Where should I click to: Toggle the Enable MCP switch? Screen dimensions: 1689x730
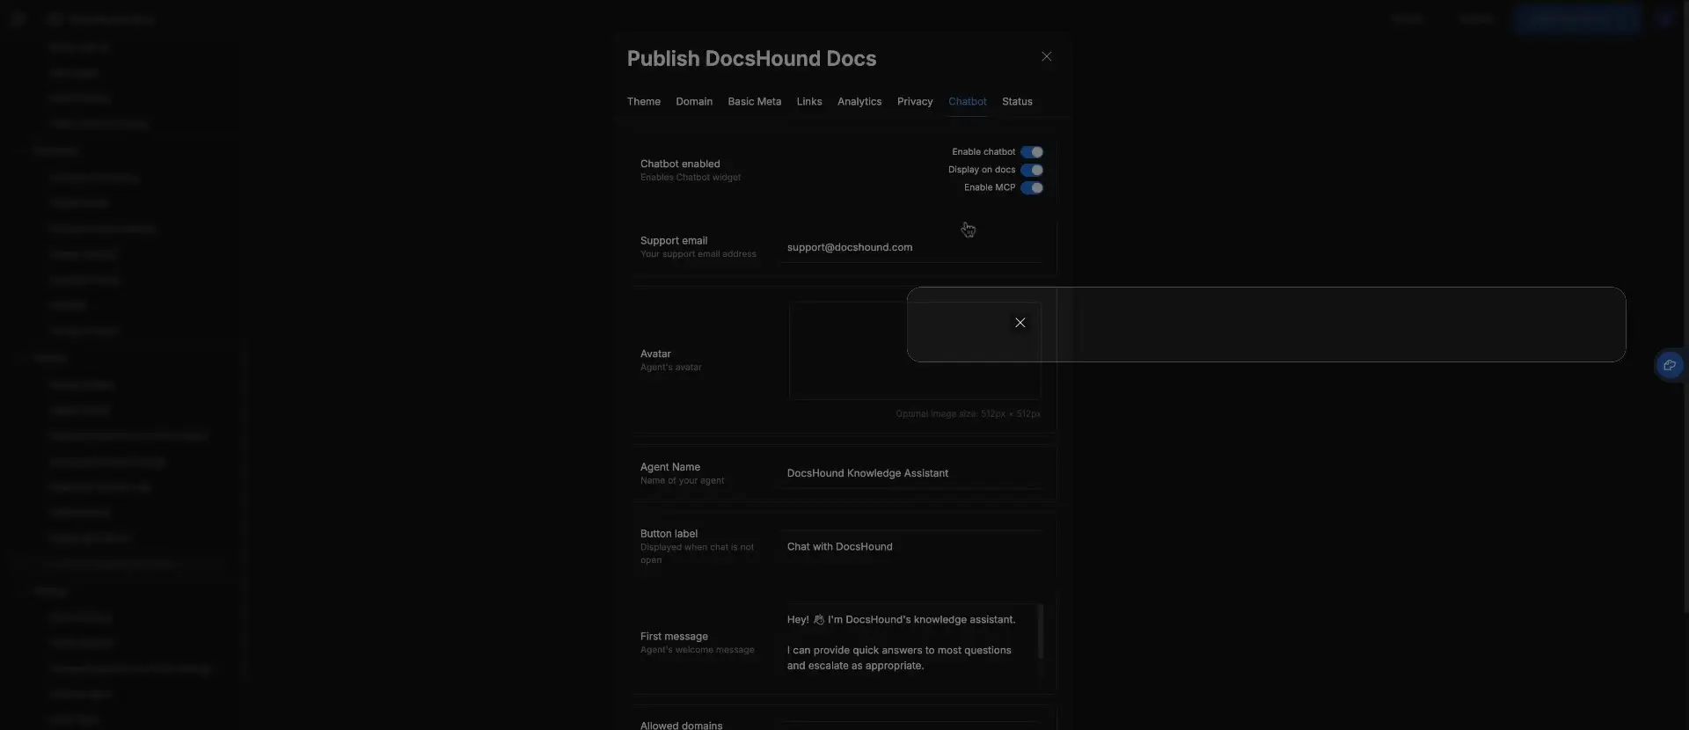(x=1032, y=187)
